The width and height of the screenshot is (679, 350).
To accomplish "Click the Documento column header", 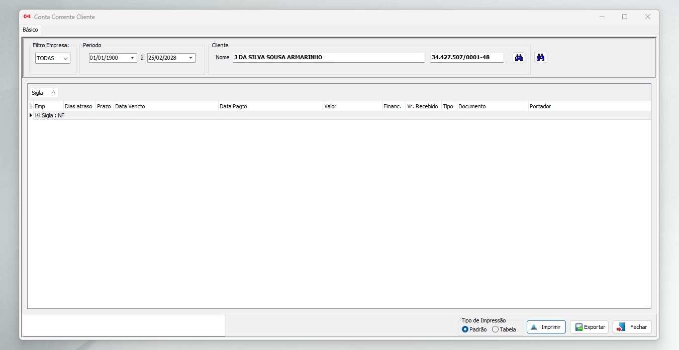I will [x=492, y=106].
